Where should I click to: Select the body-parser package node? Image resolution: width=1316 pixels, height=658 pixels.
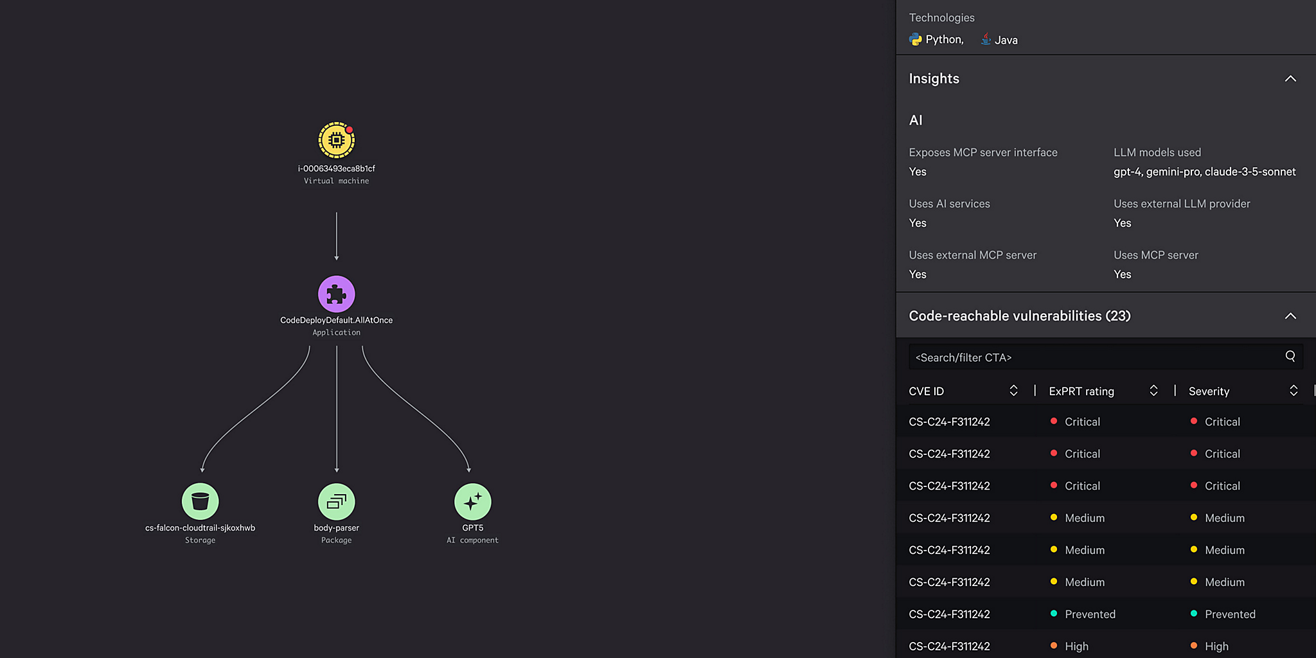pyautogui.click(x=336, y=502)
